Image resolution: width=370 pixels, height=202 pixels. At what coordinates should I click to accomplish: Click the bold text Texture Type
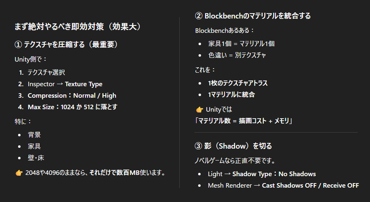[x=83, y=84]
